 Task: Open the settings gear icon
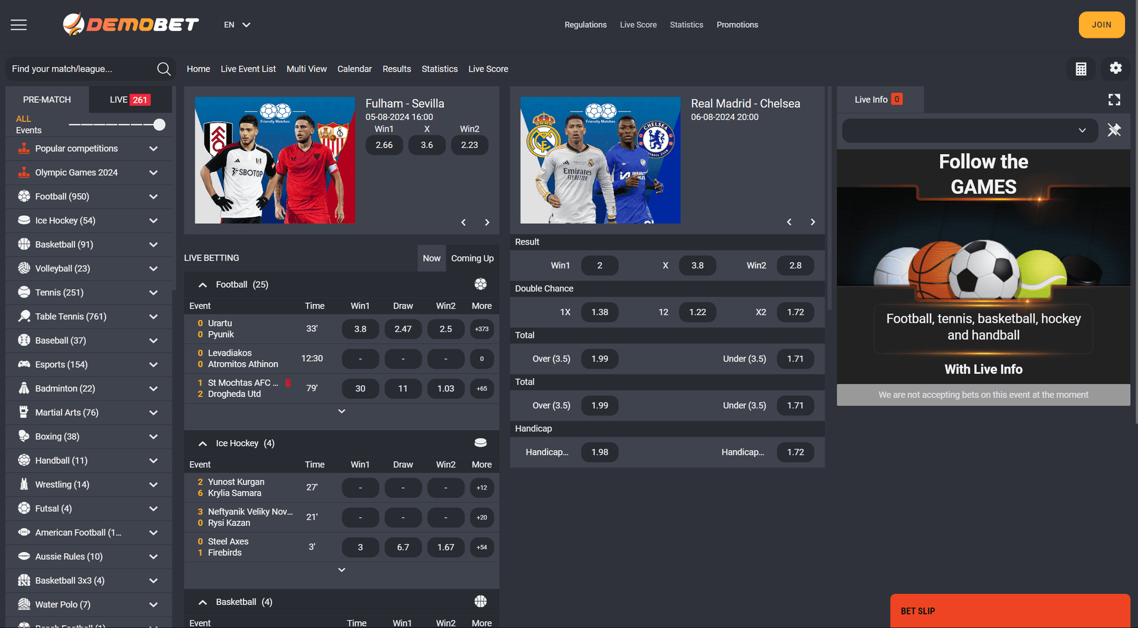coord(1115,68)
